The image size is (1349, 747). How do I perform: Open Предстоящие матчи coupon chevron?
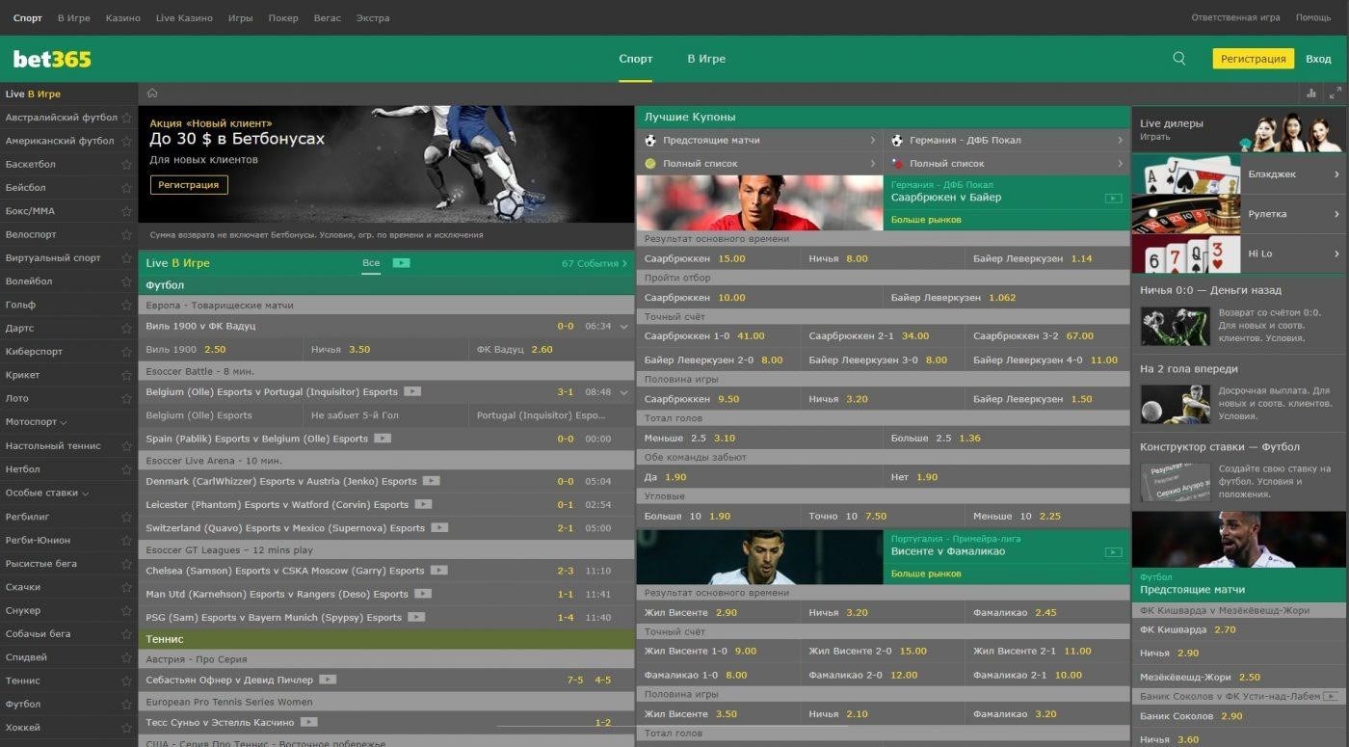[873, 140]
